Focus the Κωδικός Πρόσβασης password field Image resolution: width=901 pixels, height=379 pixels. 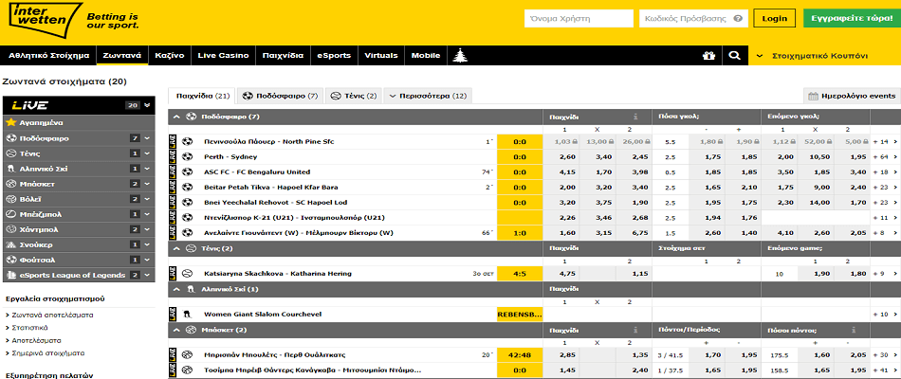[693, 18]
